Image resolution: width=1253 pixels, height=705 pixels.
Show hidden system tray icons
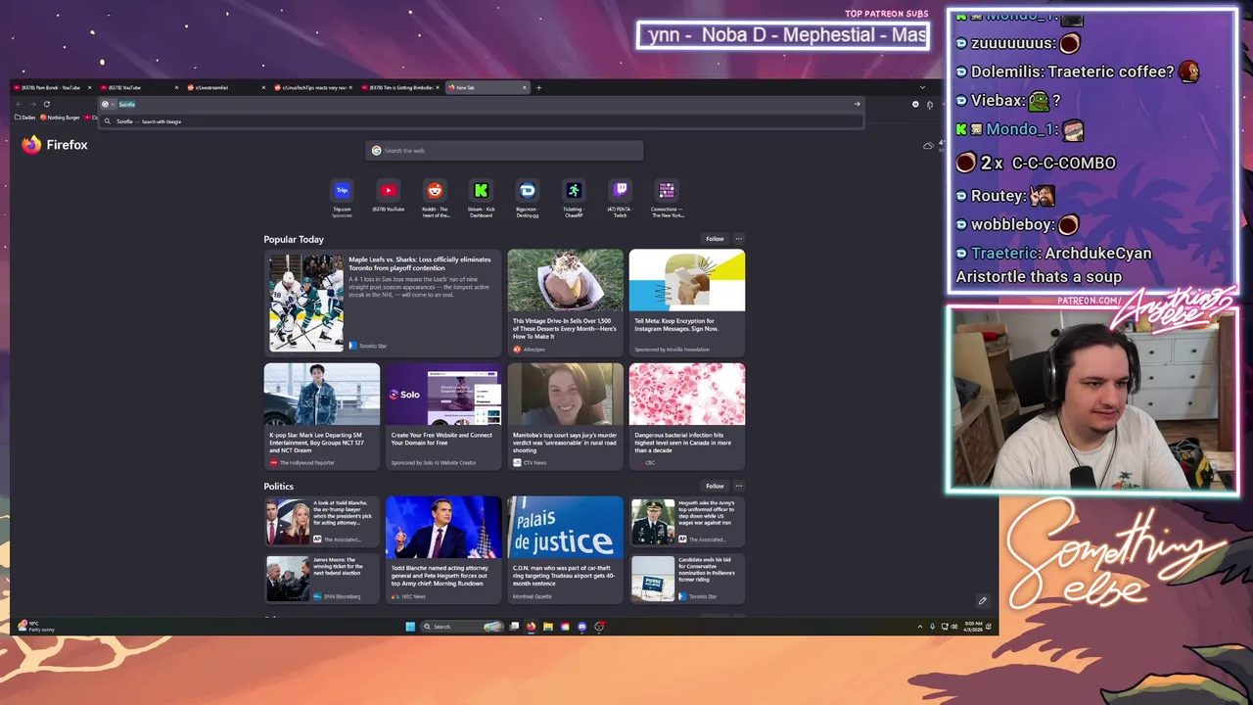pyautogui.click(x=919, y=627)
